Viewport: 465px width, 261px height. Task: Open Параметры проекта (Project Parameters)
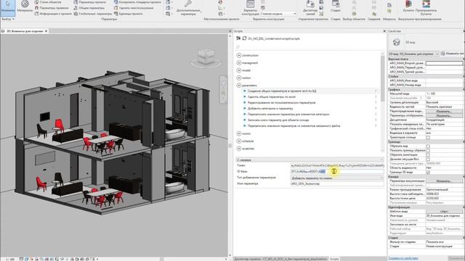[x=89, y=2]
